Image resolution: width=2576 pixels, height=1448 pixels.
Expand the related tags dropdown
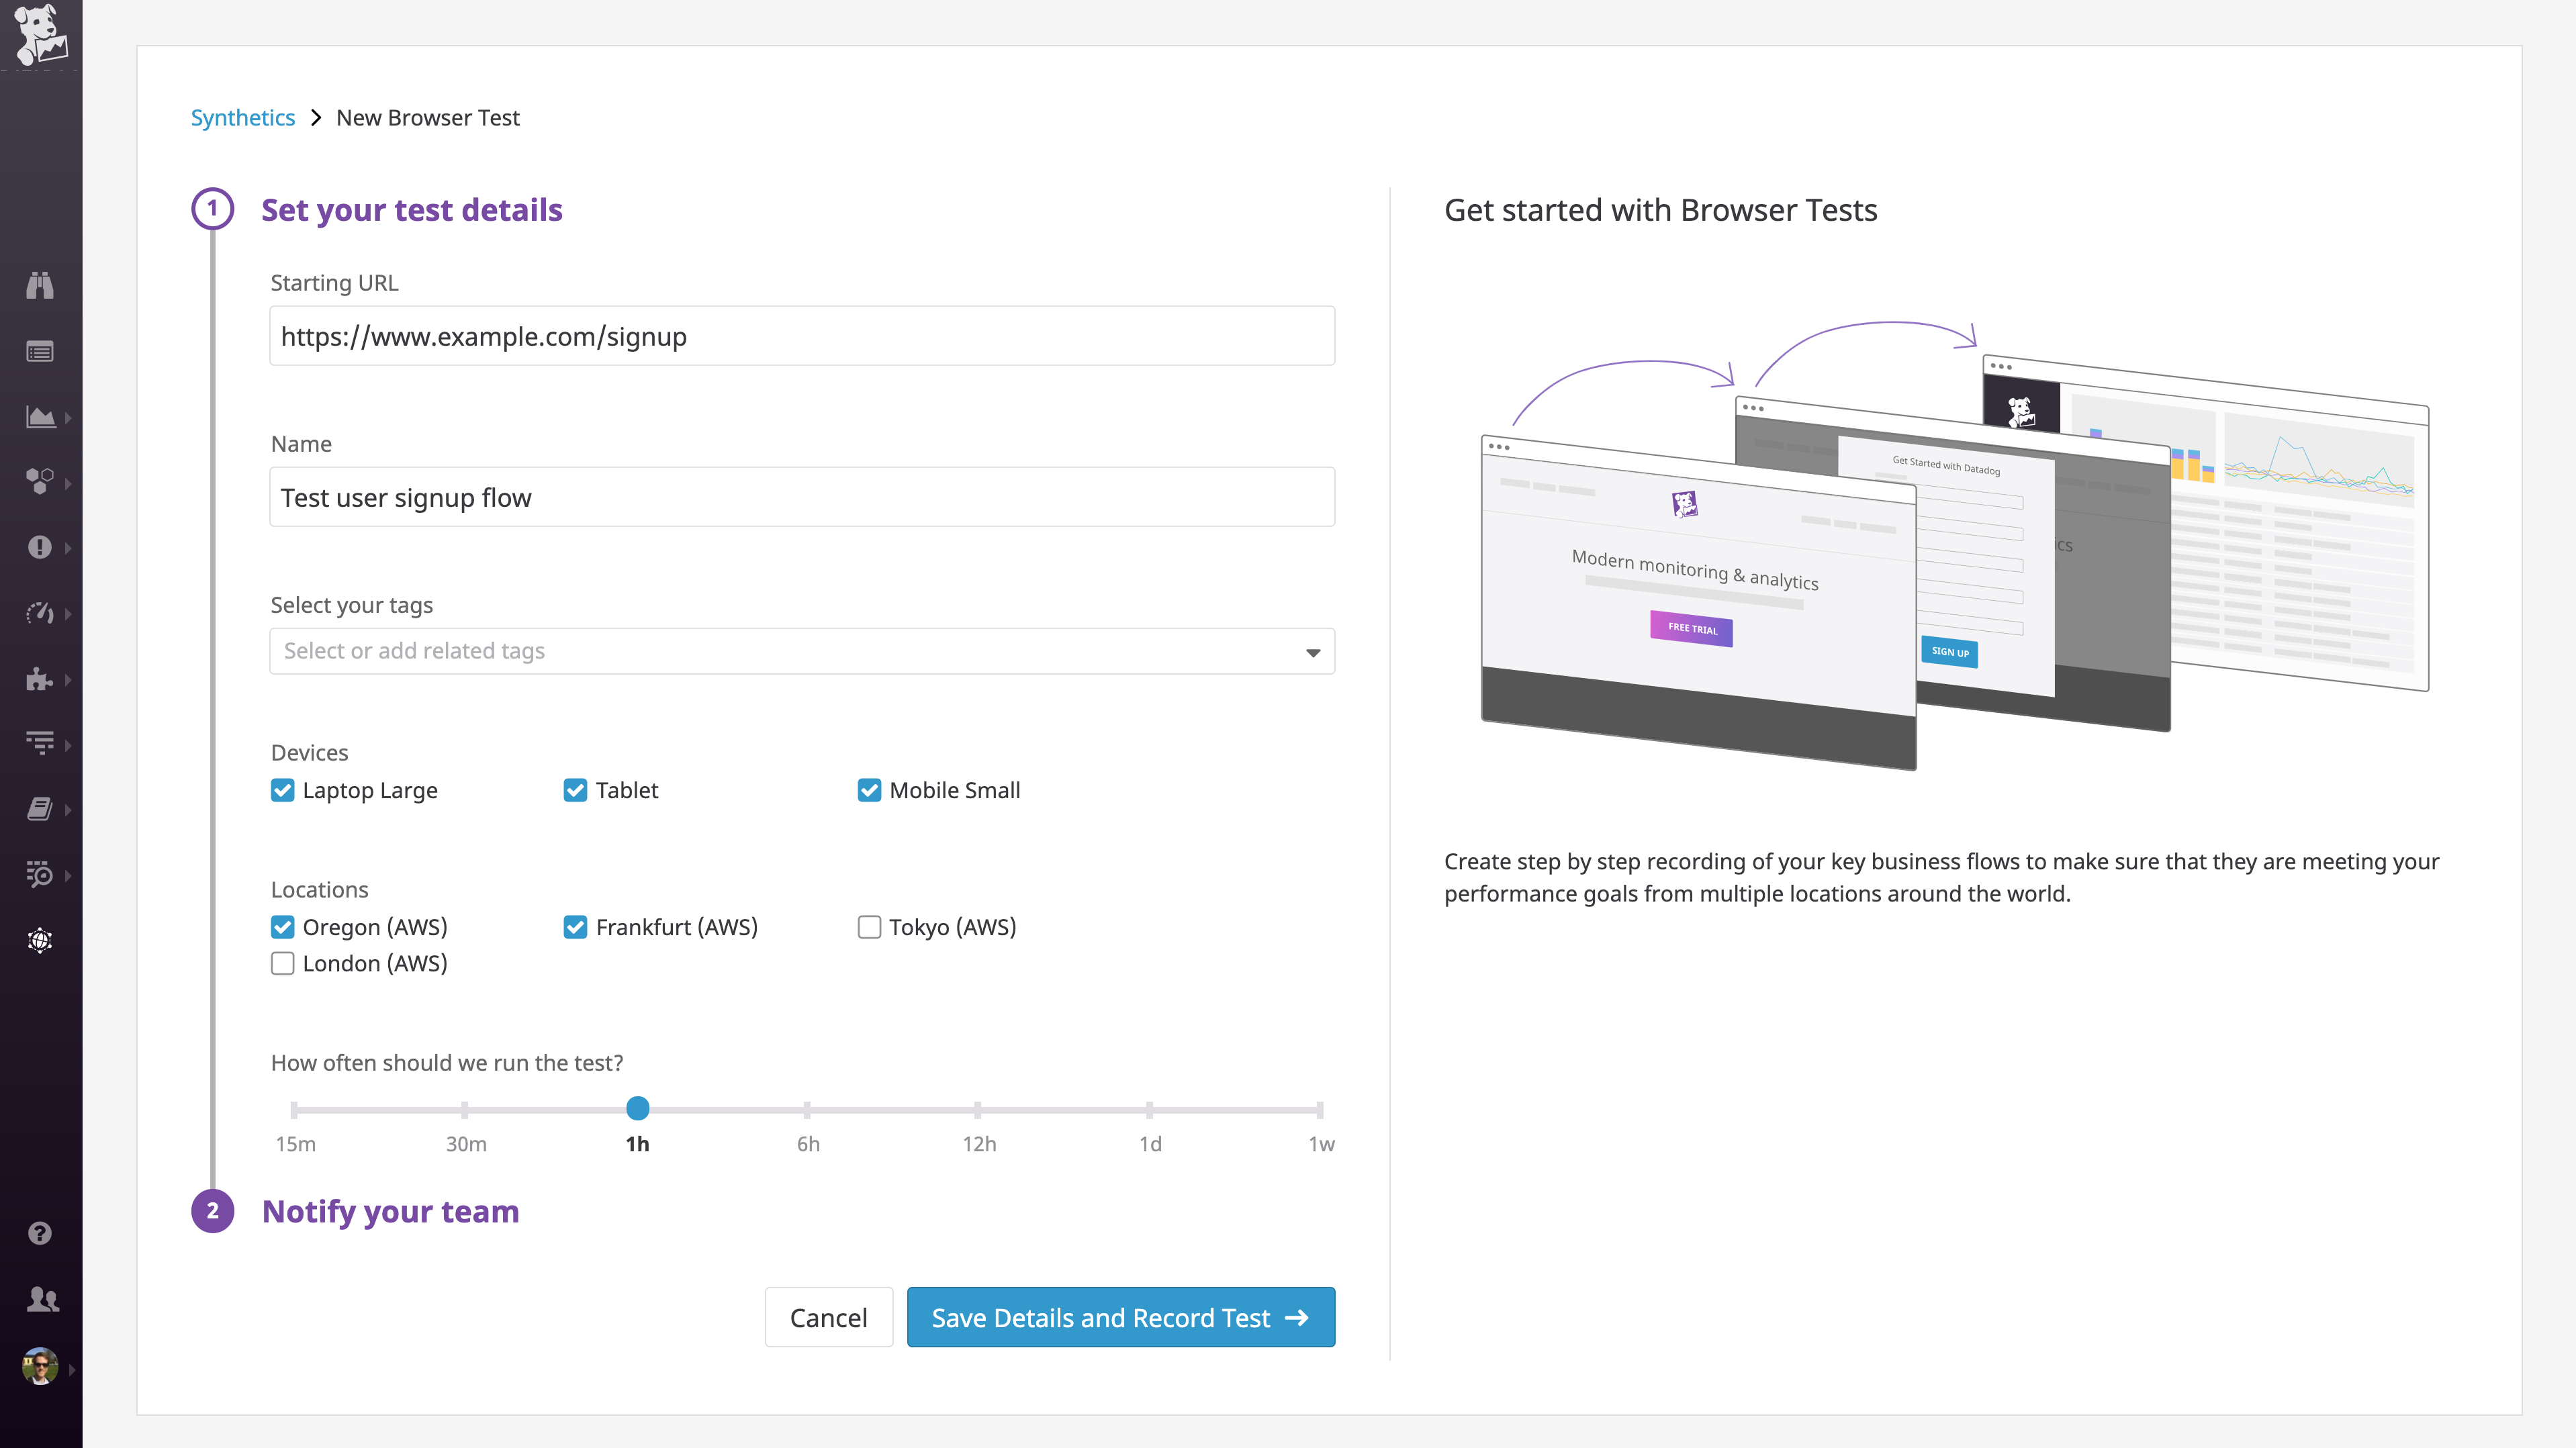tap(1311, 651)
